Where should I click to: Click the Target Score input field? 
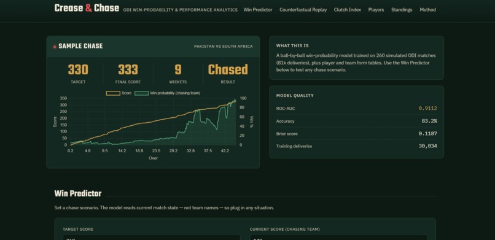click(152, 237)
